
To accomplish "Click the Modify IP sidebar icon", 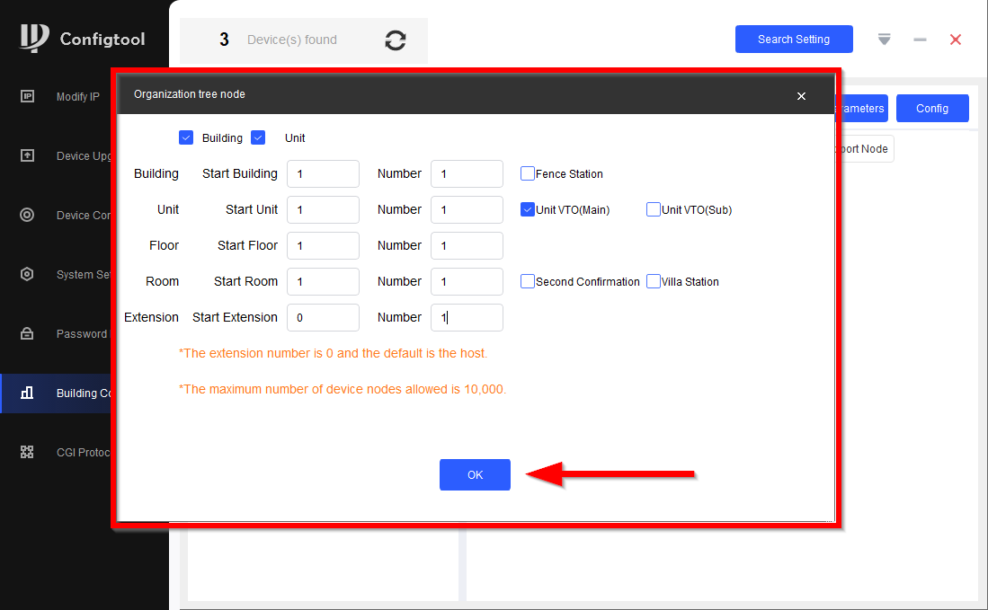I will [27, 96].
